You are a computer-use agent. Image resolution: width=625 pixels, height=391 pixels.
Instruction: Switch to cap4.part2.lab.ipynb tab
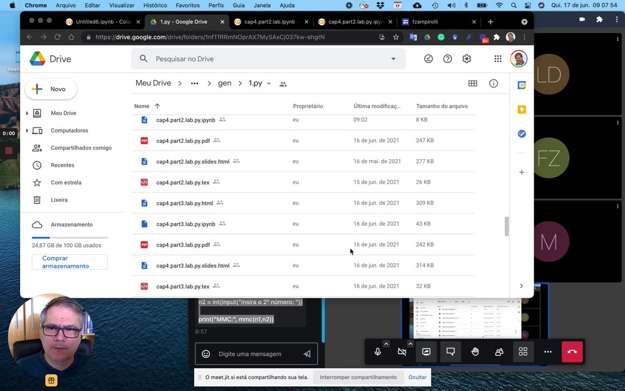click(x=271, y=22)
